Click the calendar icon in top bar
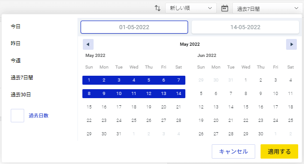Viewport: 304px width, 164px height. tap(224, 8)
